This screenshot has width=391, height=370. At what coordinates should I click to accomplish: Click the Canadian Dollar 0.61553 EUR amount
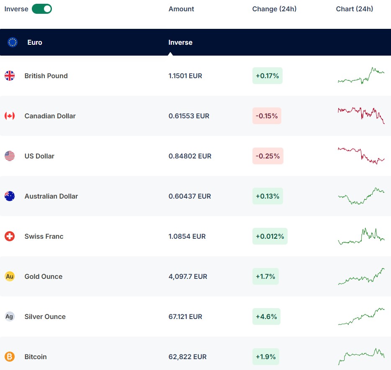tap(189, 116)
